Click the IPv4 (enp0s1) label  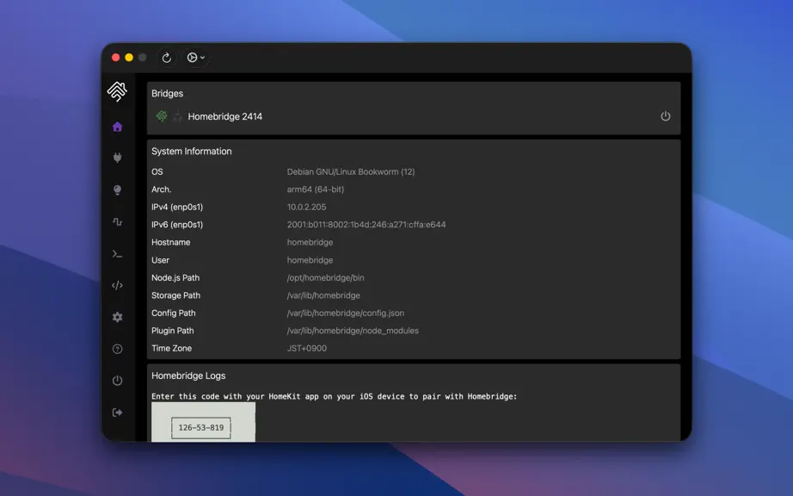[177, 207]
